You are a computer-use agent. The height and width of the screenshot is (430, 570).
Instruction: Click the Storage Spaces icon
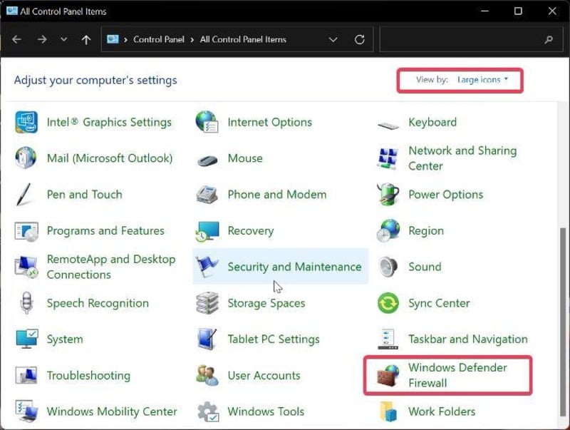coord(207,302)
